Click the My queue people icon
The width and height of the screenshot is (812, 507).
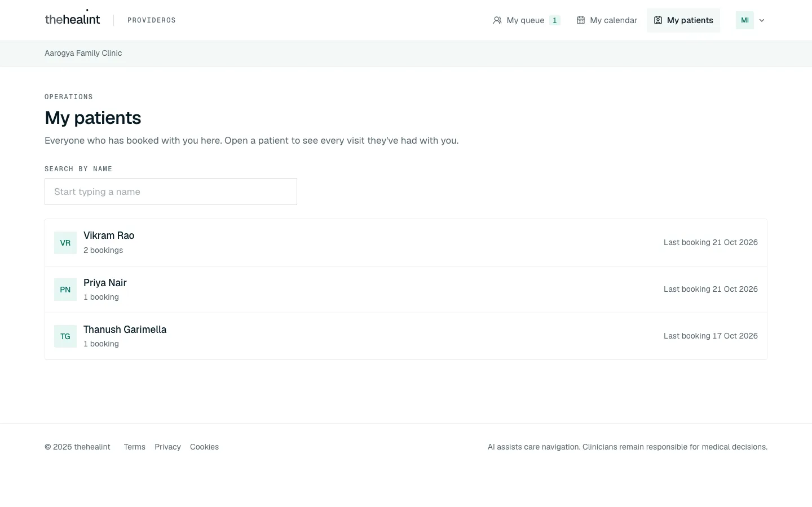pyautogui.click(x=497, y=20)
